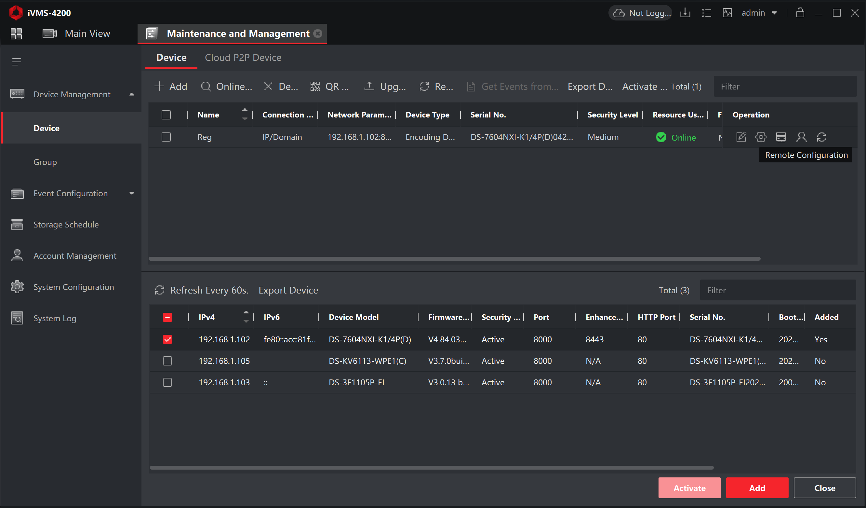This screenshot has width=866, height=508.
Task: Open the health monitoring waveform icon
Action: pos(727,13)
